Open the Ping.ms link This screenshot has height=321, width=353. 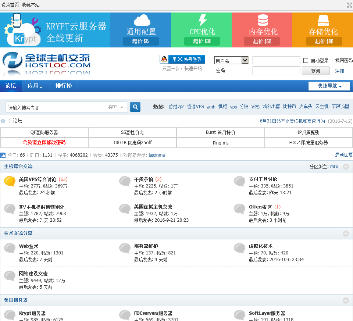[x=221, y=143]
